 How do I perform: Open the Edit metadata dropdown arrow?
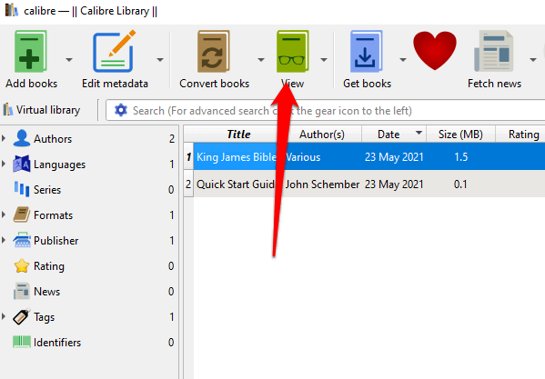160,60
